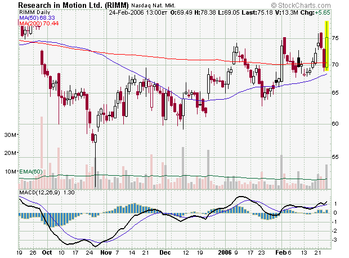The height and width of the screenshot is (258, 349).
Task: Click the Chg:+5.65 value
Action: 315,12
